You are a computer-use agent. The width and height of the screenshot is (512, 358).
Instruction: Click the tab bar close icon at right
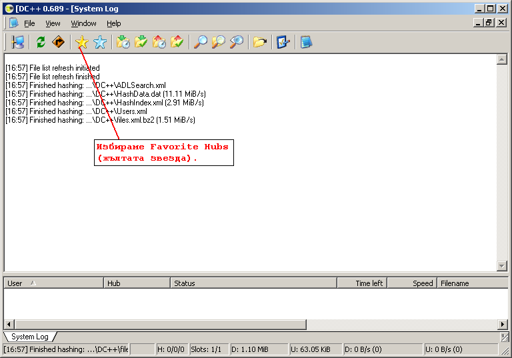(x=505, y=337)
